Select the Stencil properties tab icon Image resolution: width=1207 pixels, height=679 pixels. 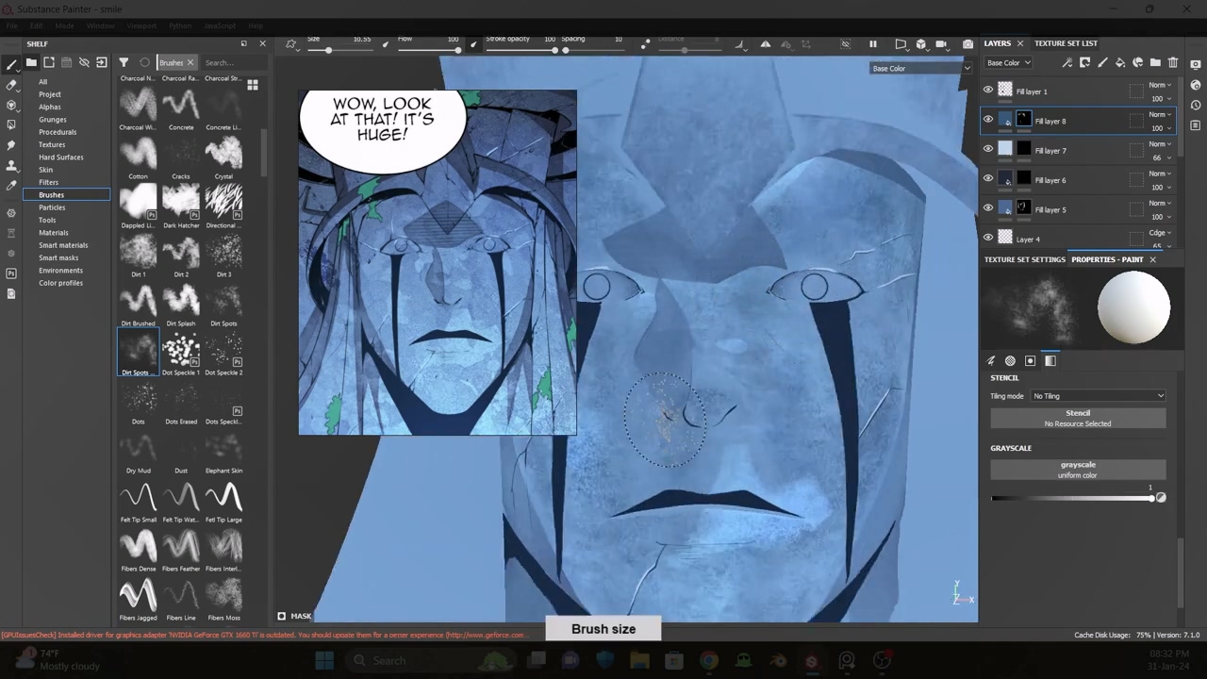pos(1031,360)
